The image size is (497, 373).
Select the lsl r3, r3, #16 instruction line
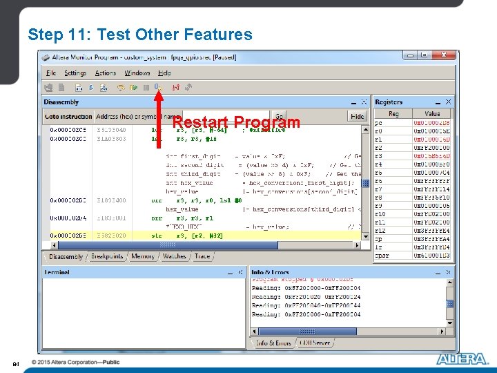point(206,139)
